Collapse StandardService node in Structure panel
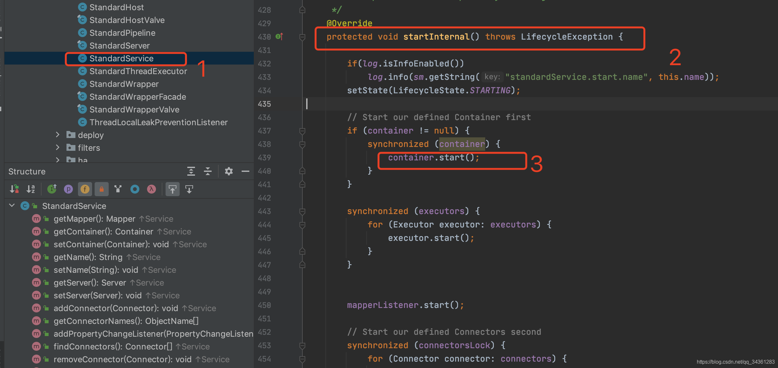Screen dimensions: 778x368 (x=12, y=205)
